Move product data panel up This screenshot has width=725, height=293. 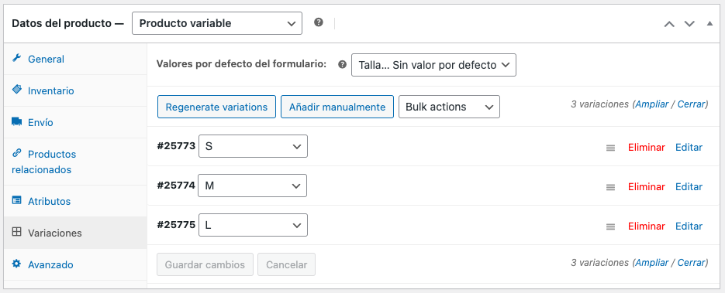669,23
